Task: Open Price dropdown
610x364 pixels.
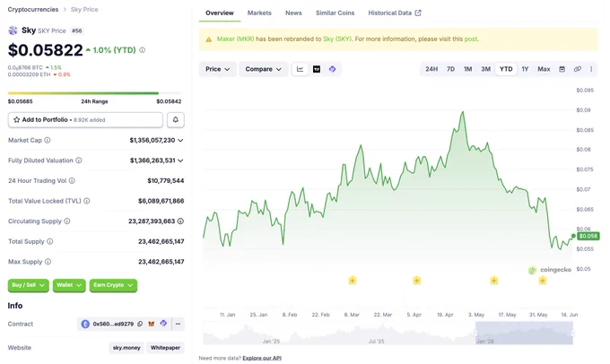Action: click(217, 69)
